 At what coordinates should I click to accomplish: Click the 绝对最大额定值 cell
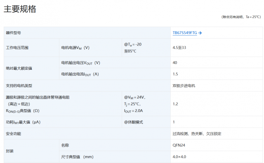pyautogui.click(x=31, y=68)
